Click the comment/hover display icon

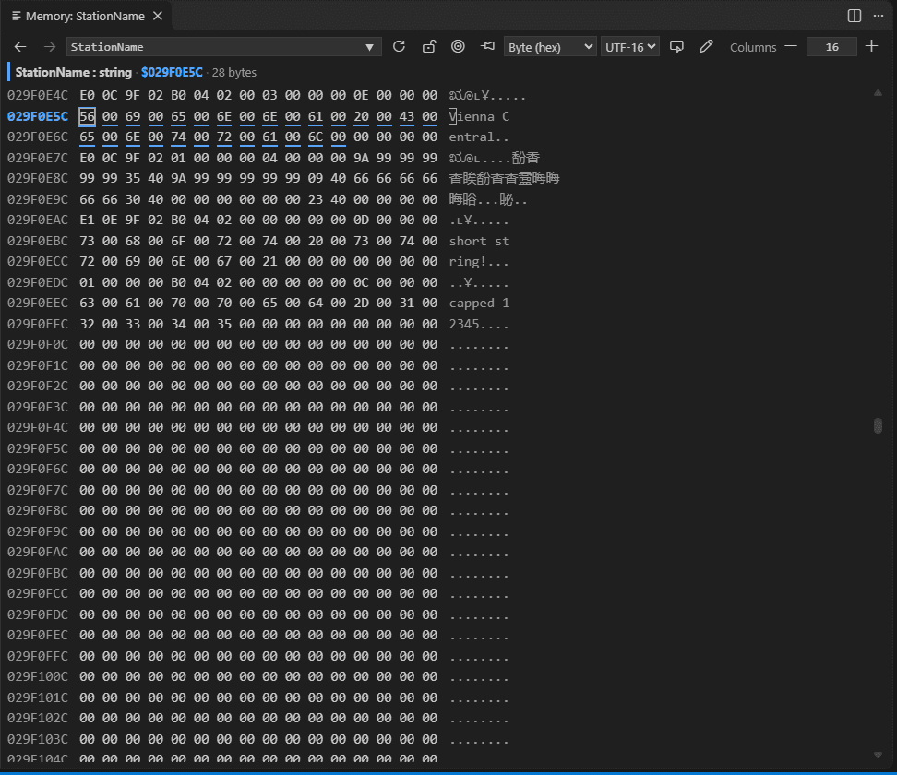click(676, 47)
